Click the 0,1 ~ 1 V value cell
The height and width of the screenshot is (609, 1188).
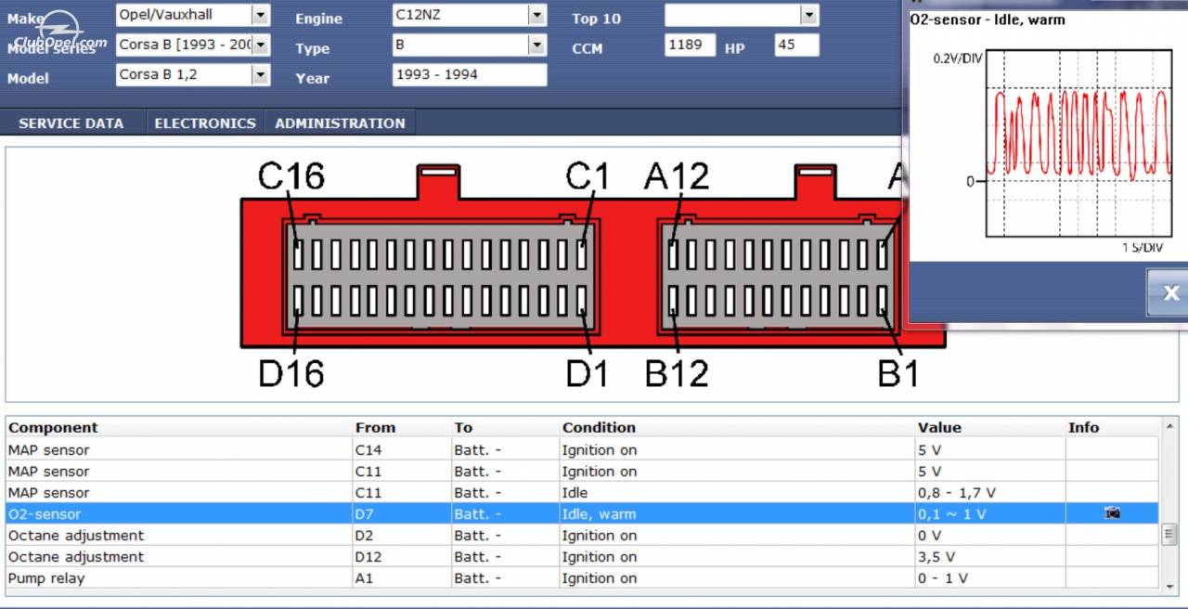coord(990,513)
